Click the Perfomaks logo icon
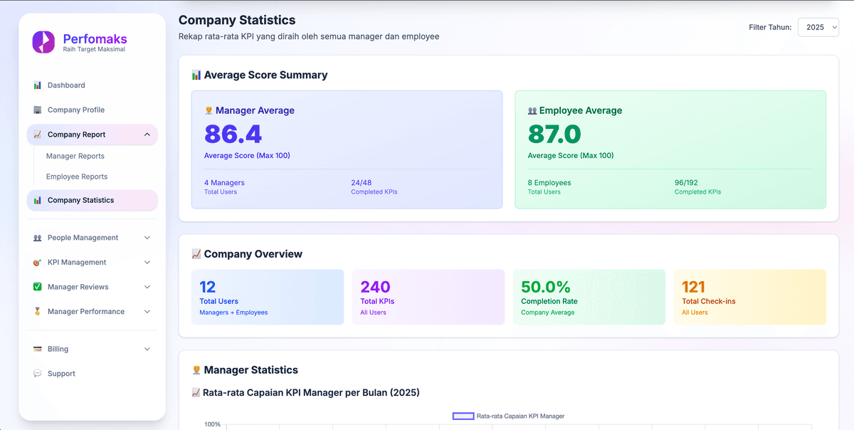Image resolution: width=854 pixels, height=430 pixels. click(43, 42)
